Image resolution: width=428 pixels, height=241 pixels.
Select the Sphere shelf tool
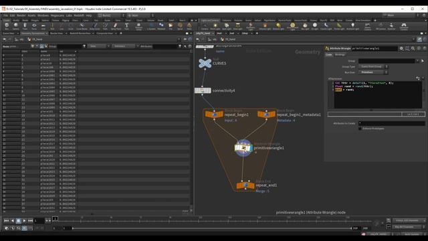(16, 26)
